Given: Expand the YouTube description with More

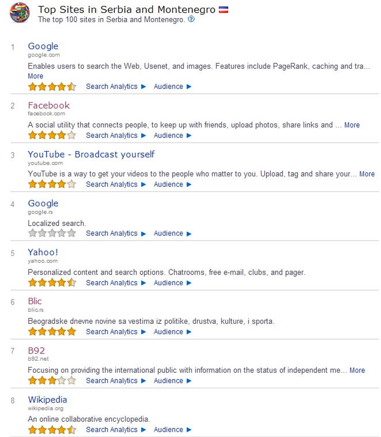Looking at the screenshot, I should (x=367, y=174).
